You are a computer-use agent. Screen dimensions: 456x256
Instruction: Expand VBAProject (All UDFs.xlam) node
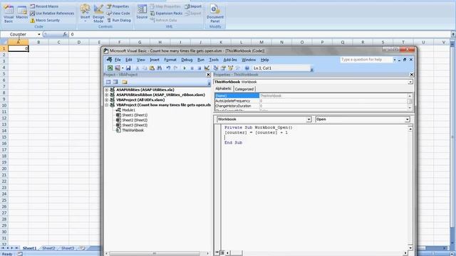(x=107, y=100)
